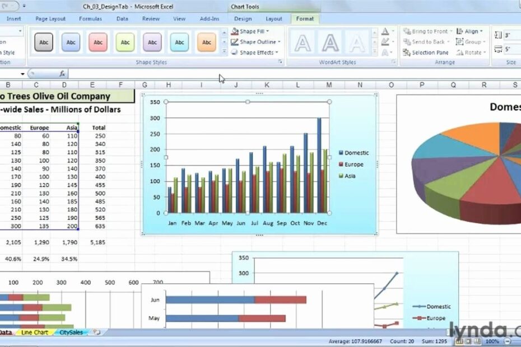521x347 pixels.
Task: Apply the red Abc shape style
Action: click(98, 42)
